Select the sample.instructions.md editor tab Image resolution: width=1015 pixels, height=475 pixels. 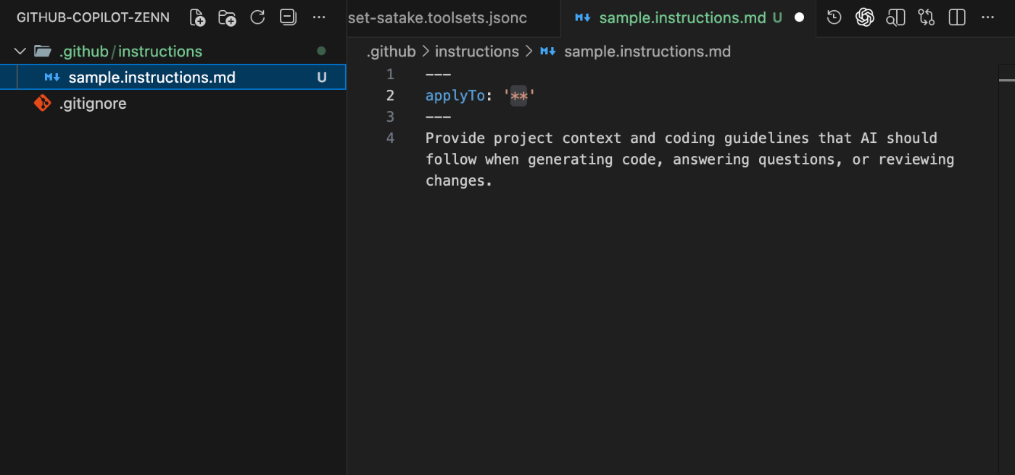click(x=682, y=17)
